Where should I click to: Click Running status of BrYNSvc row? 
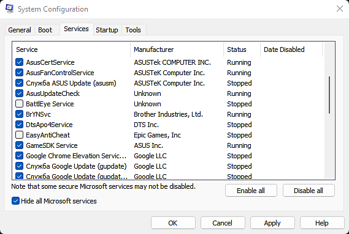tap(239, 114)
